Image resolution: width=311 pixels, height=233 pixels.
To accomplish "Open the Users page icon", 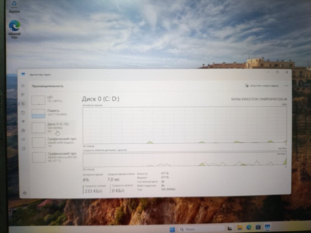I will 23,131.
